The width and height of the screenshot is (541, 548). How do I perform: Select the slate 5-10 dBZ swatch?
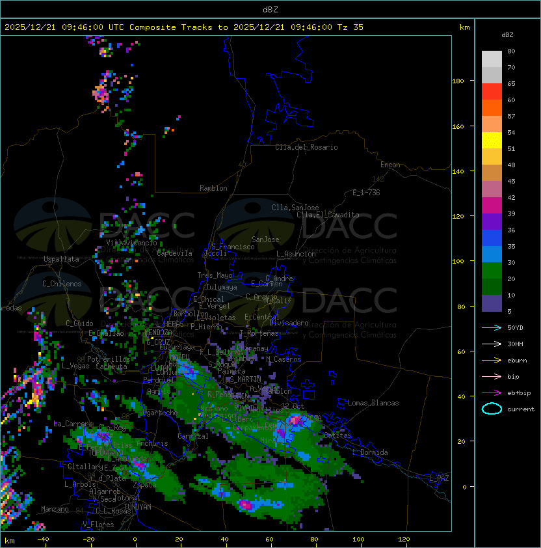[x=492, y=303]
